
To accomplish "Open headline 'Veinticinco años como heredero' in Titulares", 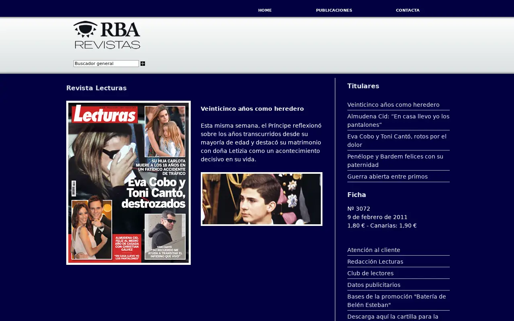I will (x=394, y=105).
